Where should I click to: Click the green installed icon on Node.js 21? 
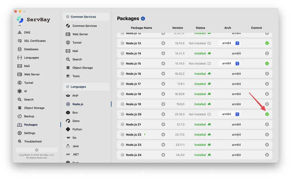click(x=209, y=125)
